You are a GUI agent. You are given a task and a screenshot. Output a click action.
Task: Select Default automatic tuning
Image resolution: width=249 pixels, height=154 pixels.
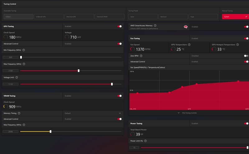[18, 17]
